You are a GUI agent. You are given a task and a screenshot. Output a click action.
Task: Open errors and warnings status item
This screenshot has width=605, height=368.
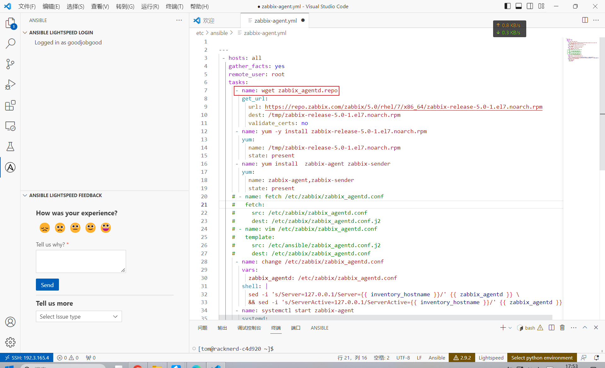[x=68, y=358]
